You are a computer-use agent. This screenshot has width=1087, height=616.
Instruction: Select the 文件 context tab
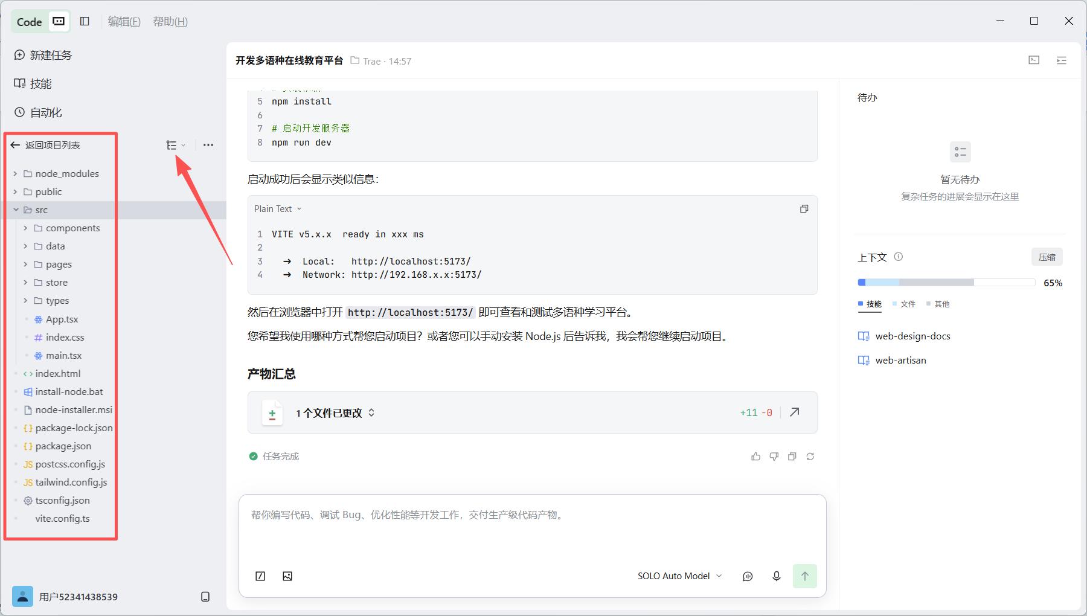coord(904,304)
